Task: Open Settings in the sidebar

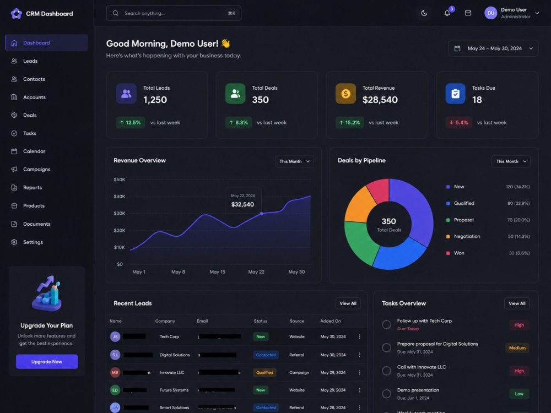Action: click(47, 242)
